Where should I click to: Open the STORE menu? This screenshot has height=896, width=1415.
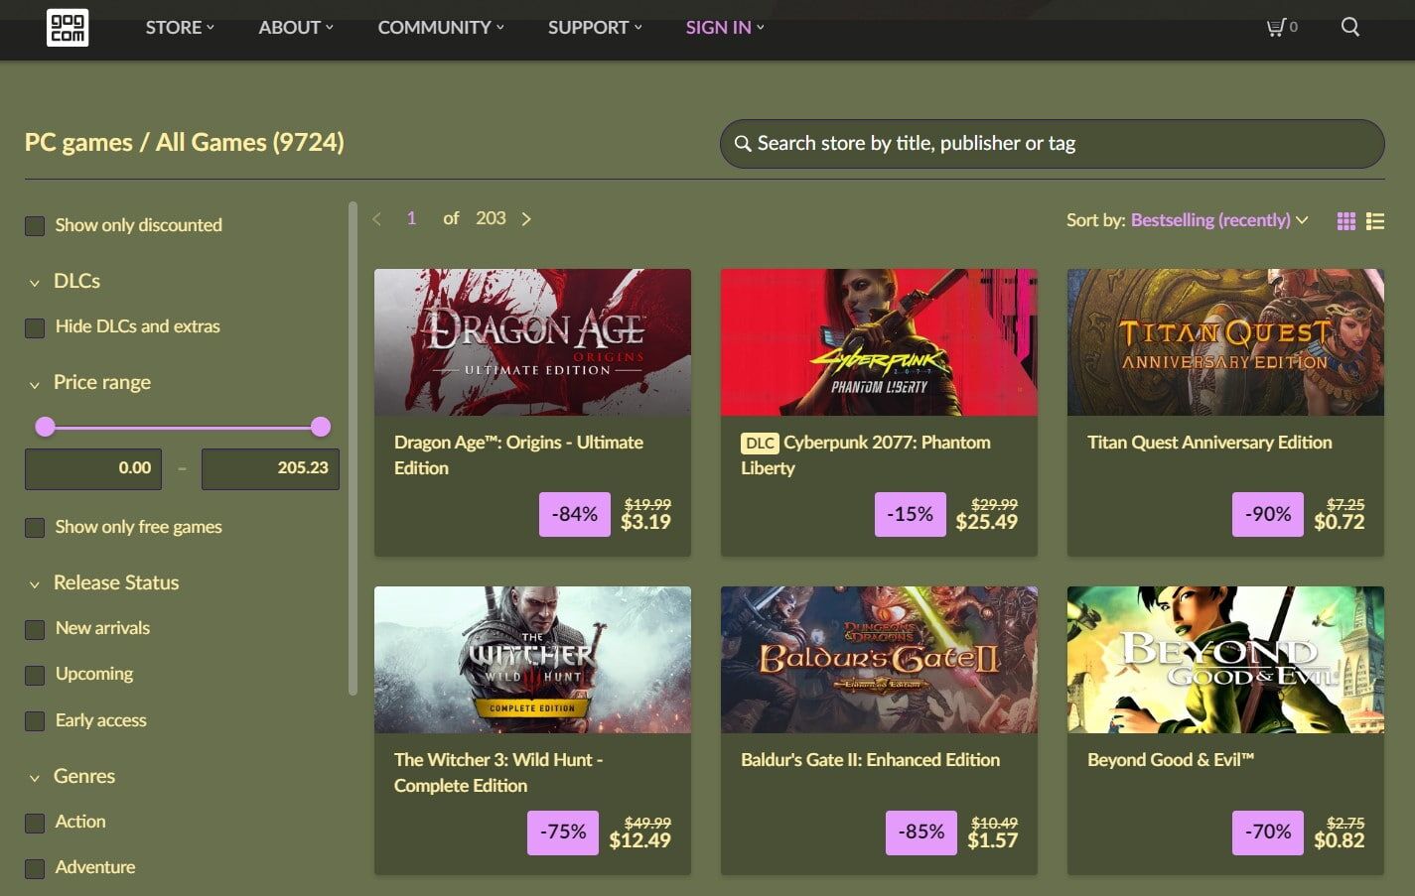click(x=179, y=28)
